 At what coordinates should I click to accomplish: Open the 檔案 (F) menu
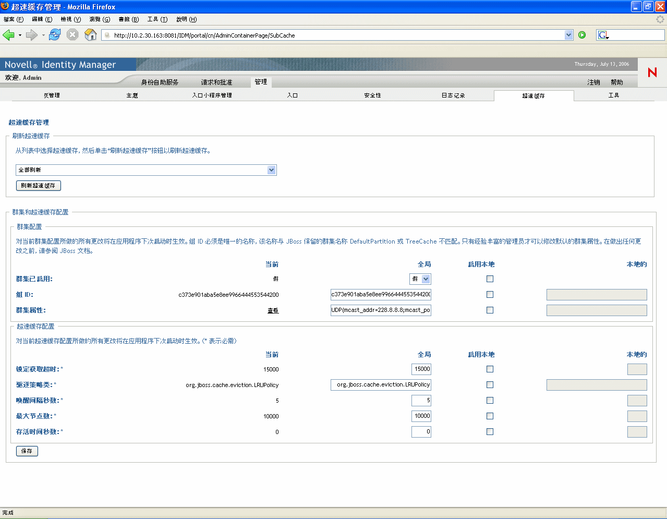(x=14, y=19)
